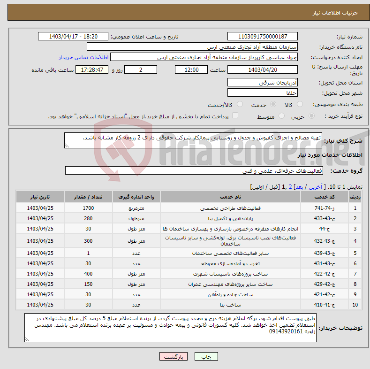Select service code ج-43-439
This screenshot has width=370, height=369.
coord(325,253)
